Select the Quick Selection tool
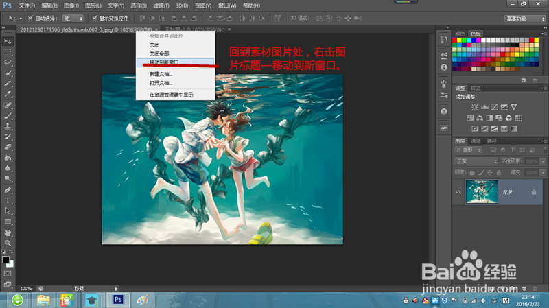 click(8, 73)
